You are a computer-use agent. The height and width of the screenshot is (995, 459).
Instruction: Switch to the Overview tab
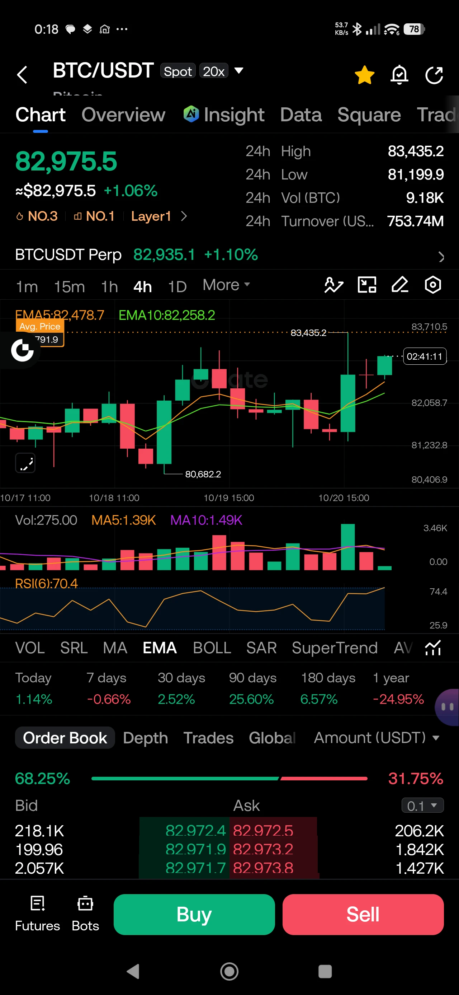tap(123, 115)
